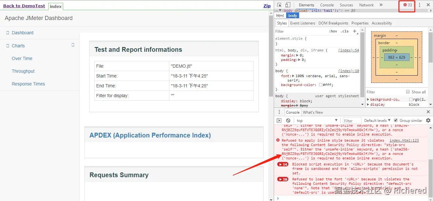433x201 pixels.
Task: Expand the computed background-color property
Action: (368, 99)
